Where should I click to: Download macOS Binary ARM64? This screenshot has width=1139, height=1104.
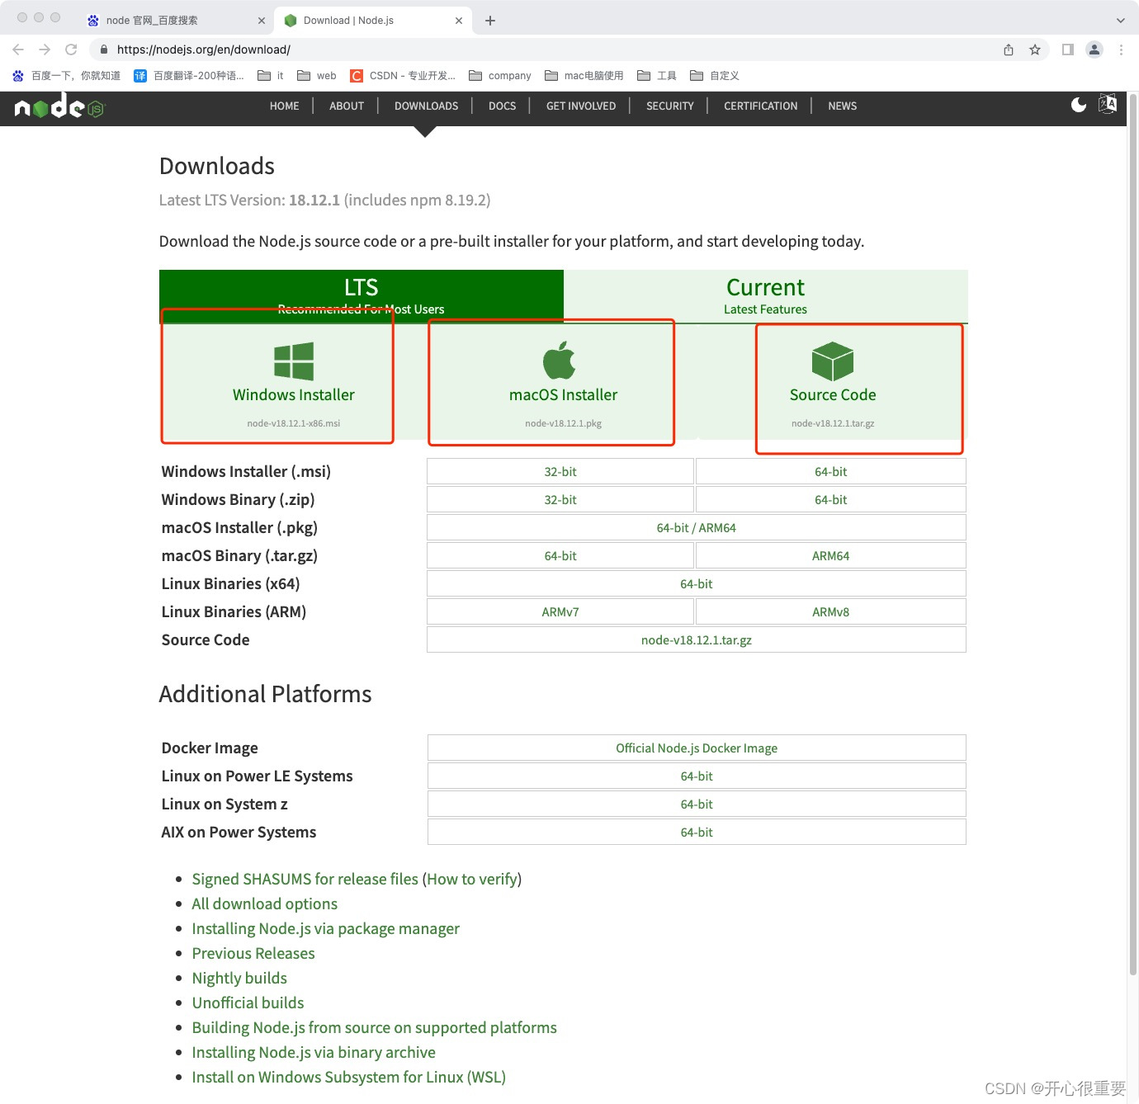point(831,556)
